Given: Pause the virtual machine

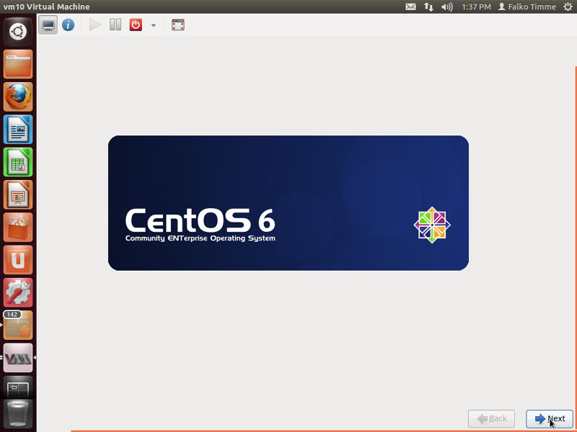Looking at the screenshot, I should (115, 25).
